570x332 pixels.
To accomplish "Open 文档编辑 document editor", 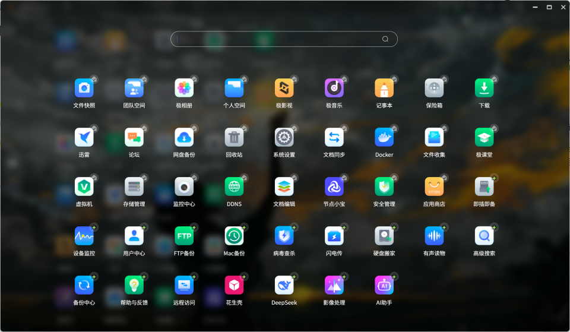I will pos(284,187).
